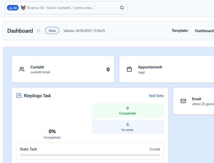Open the Contatti totali card
Image resolution: width=214 pixels, height=163 pixels.
[x=63, y=69]
